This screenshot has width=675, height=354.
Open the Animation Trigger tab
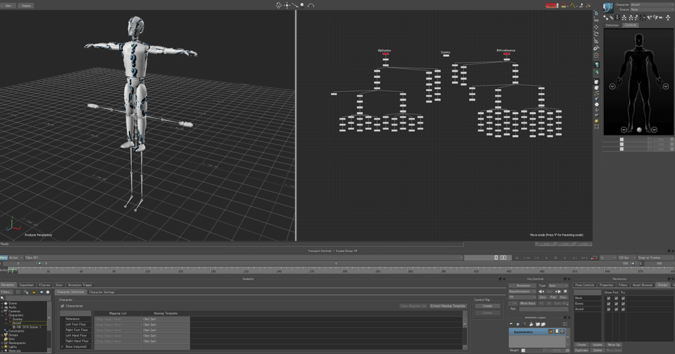pos(80,285)
